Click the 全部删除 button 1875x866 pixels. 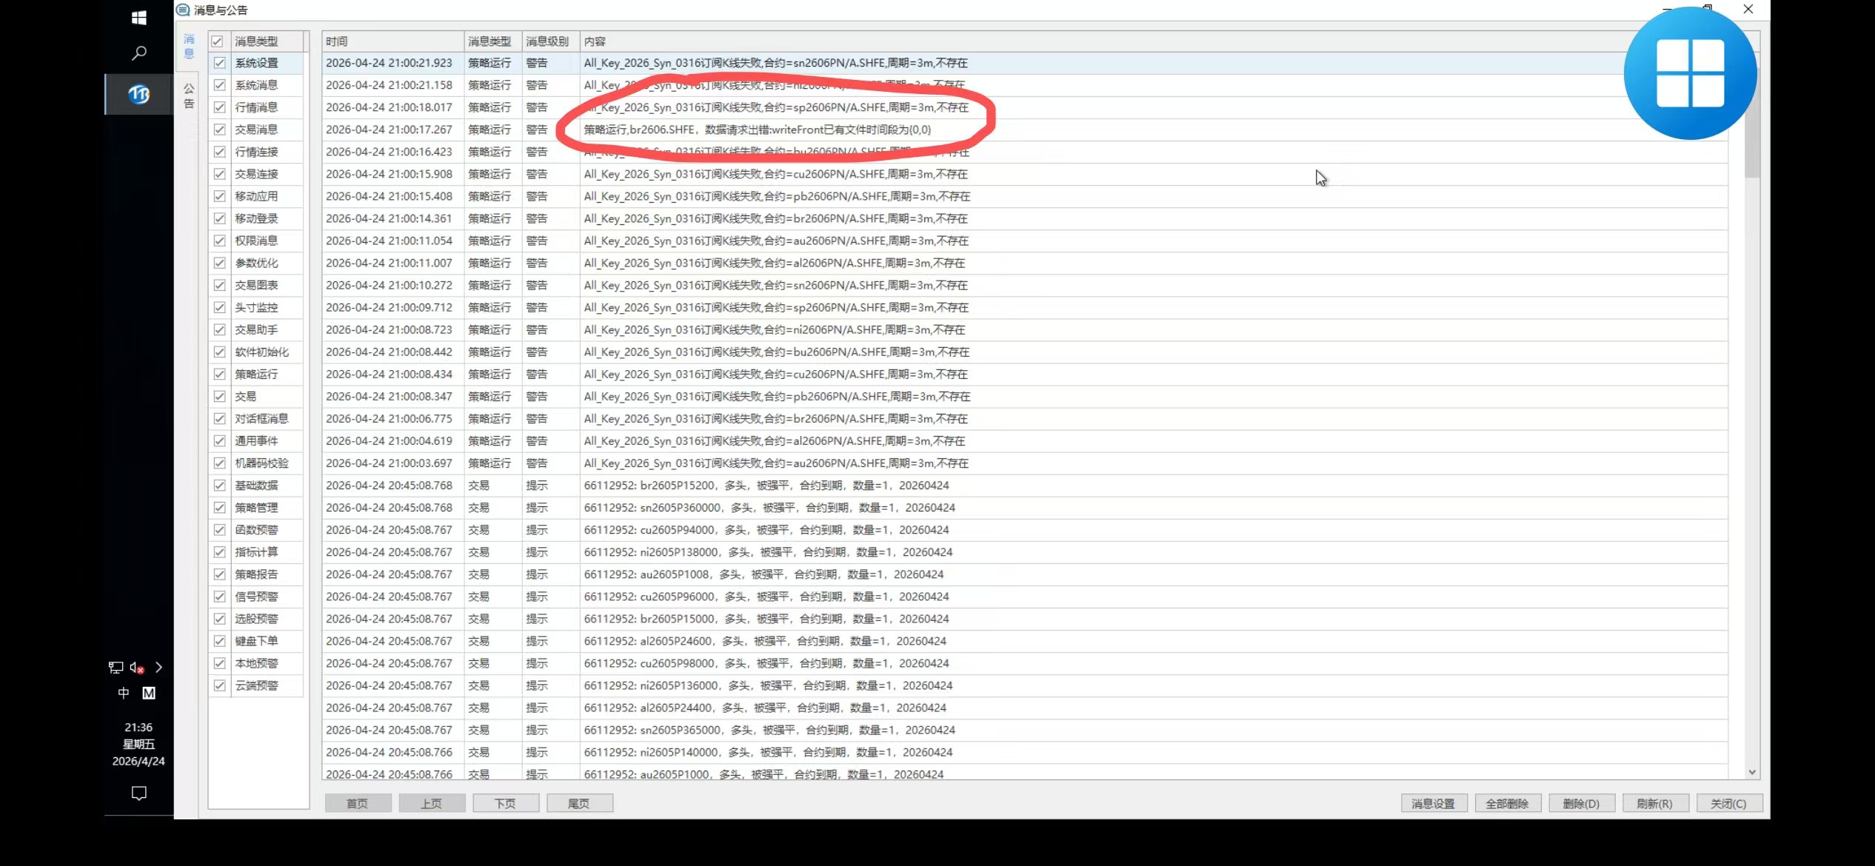[x=1507, y=803]
